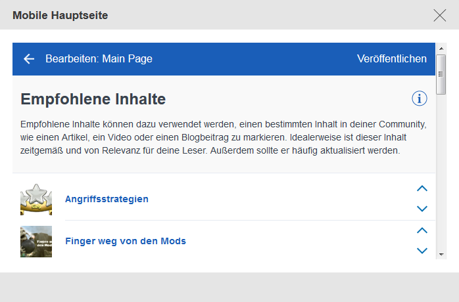The width and height of the screenshot is (459, 302).
Task: Close the Mobile Hauptseite dialog
Action: (440, 15)
